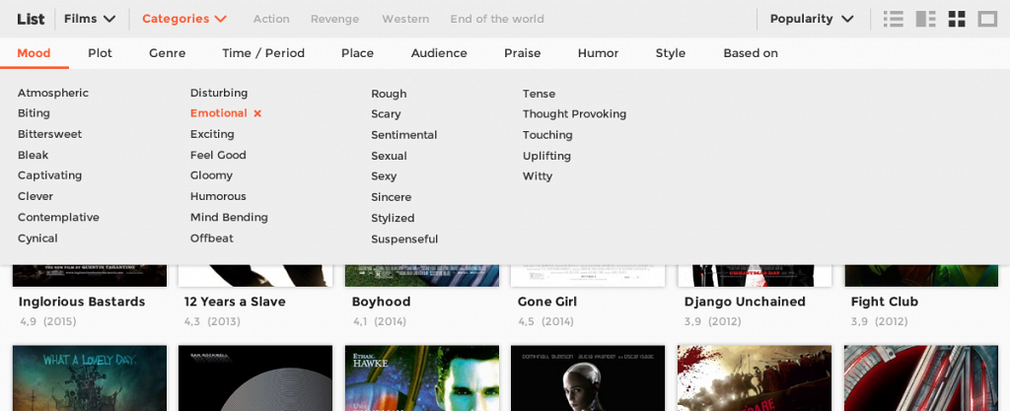Viewport: 1010px width, 411px height.
Task: Open the Praise tab
Action: tap(523, 53)
